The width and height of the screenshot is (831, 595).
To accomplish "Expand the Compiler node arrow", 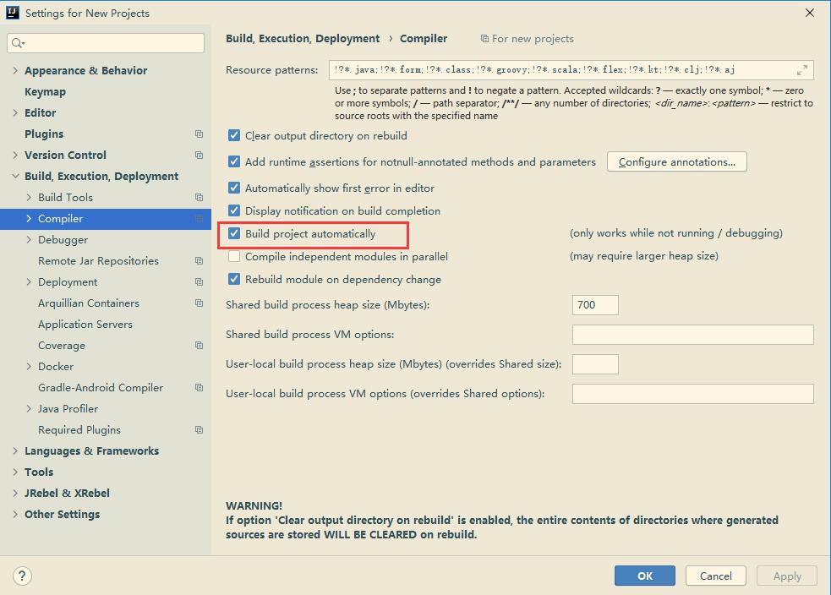I will click(29, 219).
